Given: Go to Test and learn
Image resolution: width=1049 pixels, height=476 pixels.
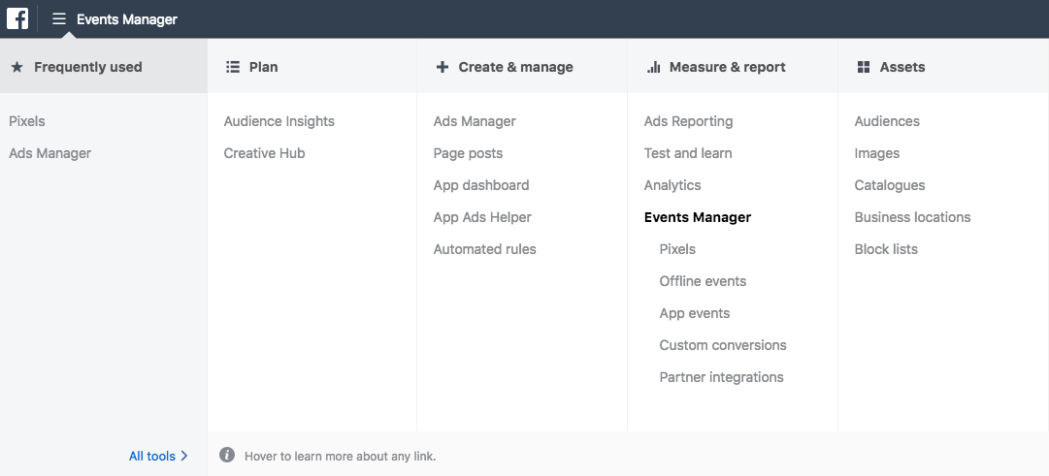Looking at the screenshot, I should [688, 153].
